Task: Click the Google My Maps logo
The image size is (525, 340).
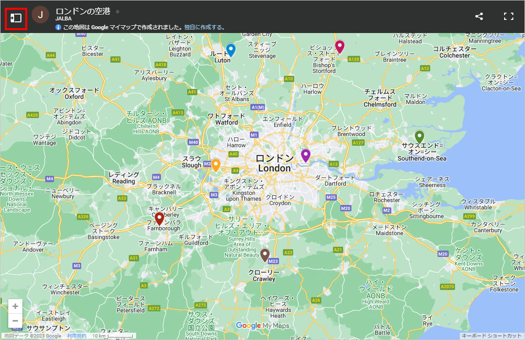Action: coord(262,326)
